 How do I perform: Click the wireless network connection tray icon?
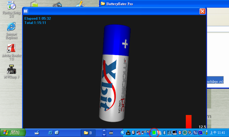pyautogui.click(x=143, y=132)
